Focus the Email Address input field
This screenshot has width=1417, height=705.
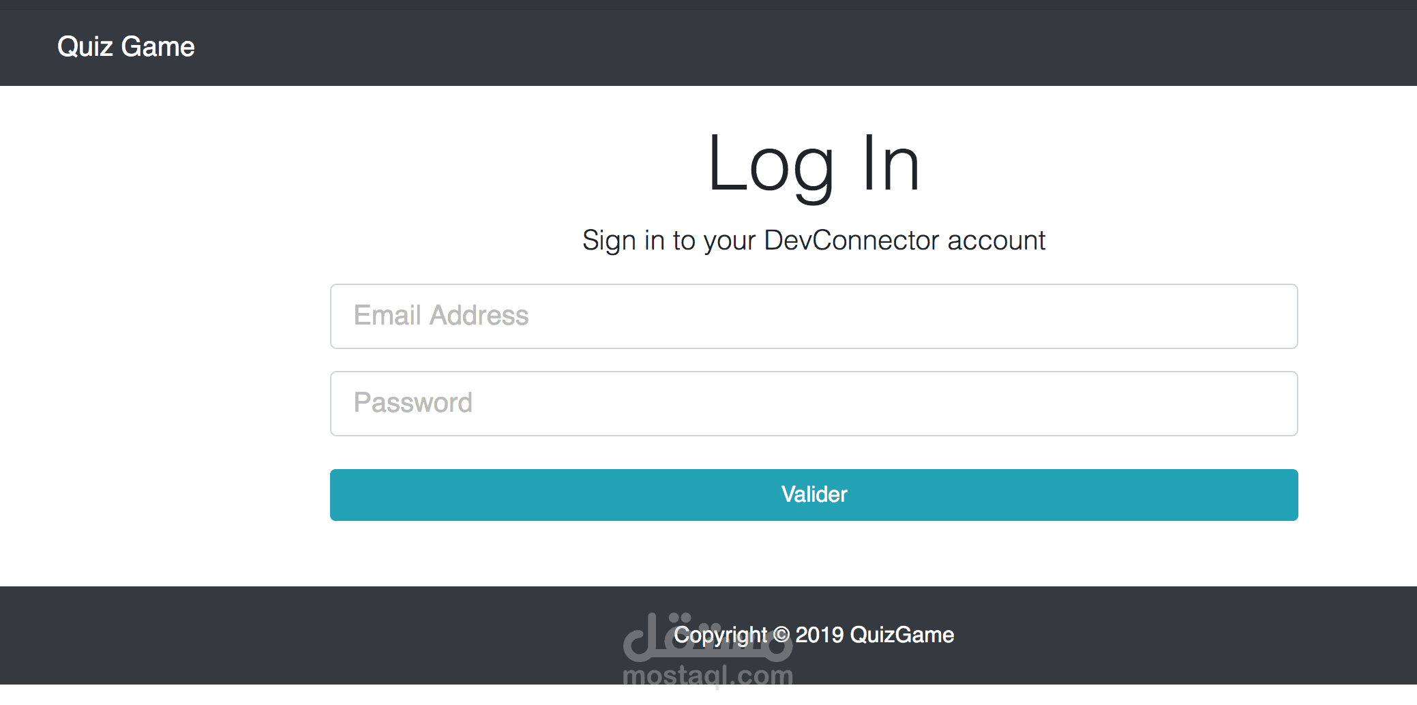coord(814,316)
